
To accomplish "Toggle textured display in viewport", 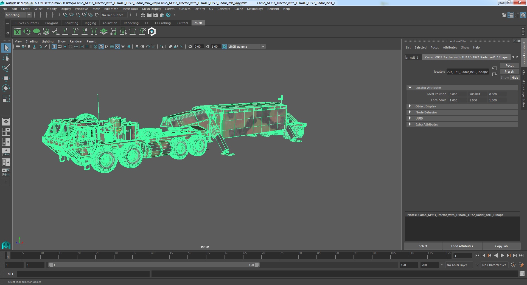I will (x=117, y=47).
